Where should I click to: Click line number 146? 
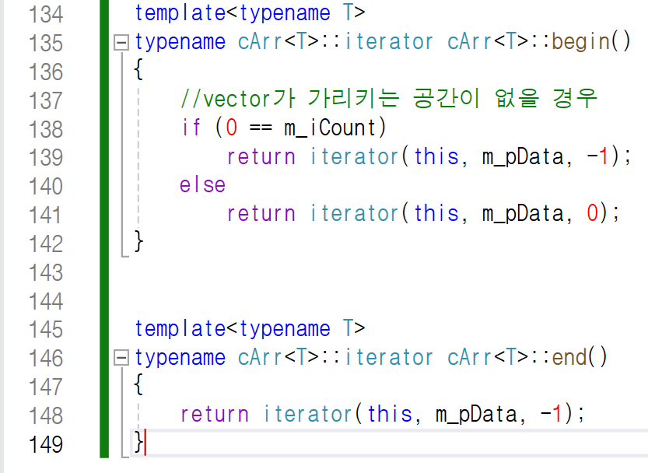46,359
